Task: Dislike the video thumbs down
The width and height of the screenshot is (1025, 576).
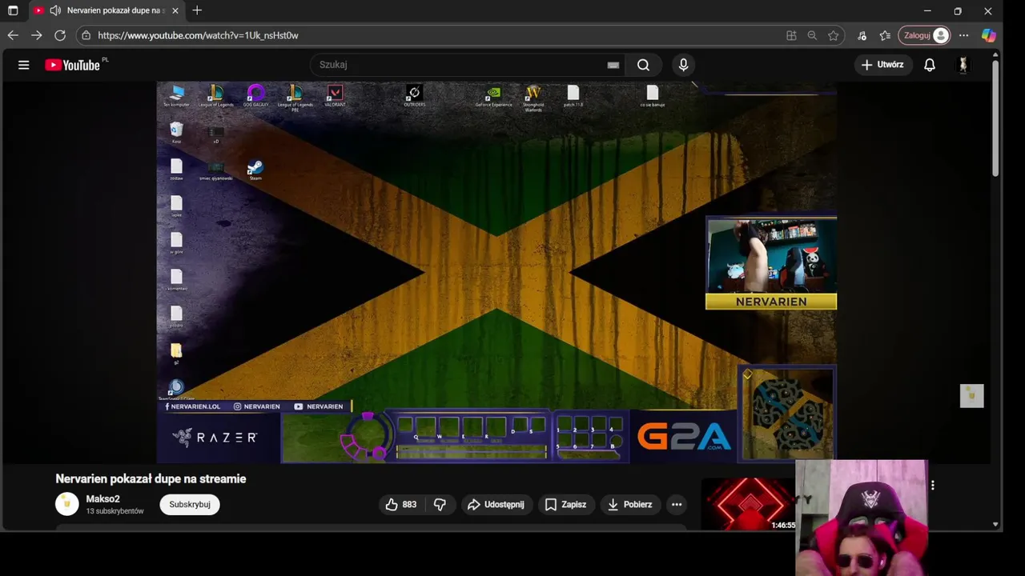Action: (440, 504)
